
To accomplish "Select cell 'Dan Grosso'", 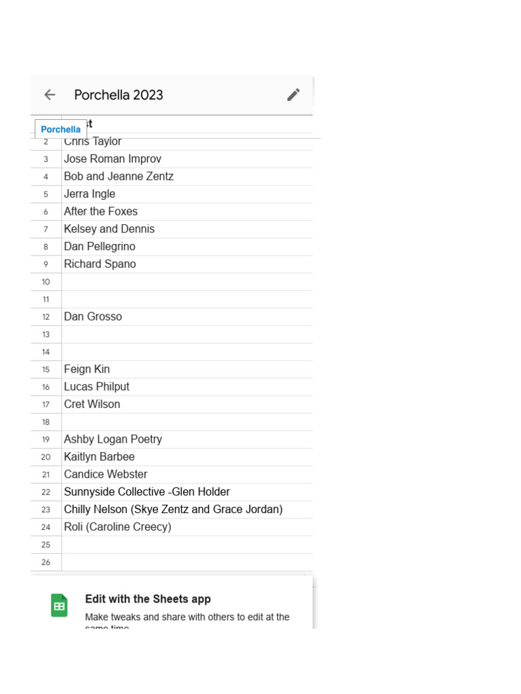I will 187,317.
